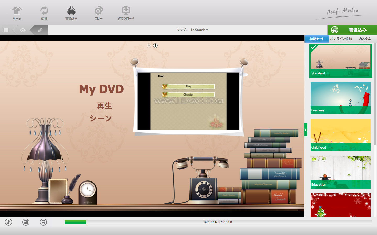Click the green 書き込み burn button
Viewport: 377px width, 235px height.
pos(352,30)
